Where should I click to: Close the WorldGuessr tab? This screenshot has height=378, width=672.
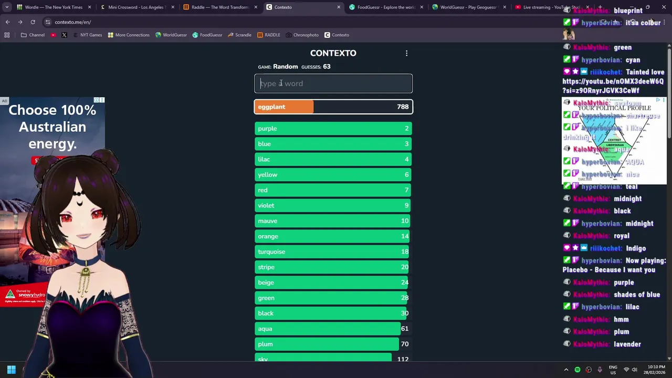[505, 7]
